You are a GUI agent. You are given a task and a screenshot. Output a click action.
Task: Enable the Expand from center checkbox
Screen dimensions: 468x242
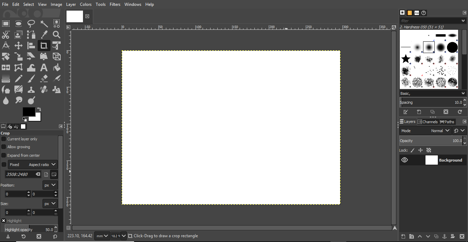(x=4, y=155)
